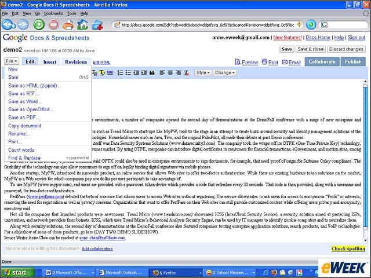
Task: Click Firefox Print toolbar icon
Action: [68, 25]
